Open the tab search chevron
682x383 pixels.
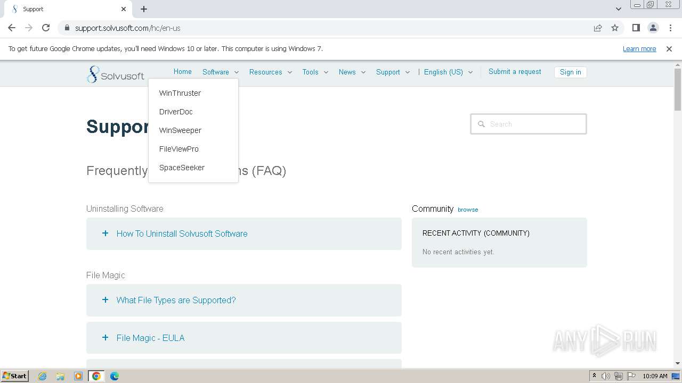[x=618, y=9]
